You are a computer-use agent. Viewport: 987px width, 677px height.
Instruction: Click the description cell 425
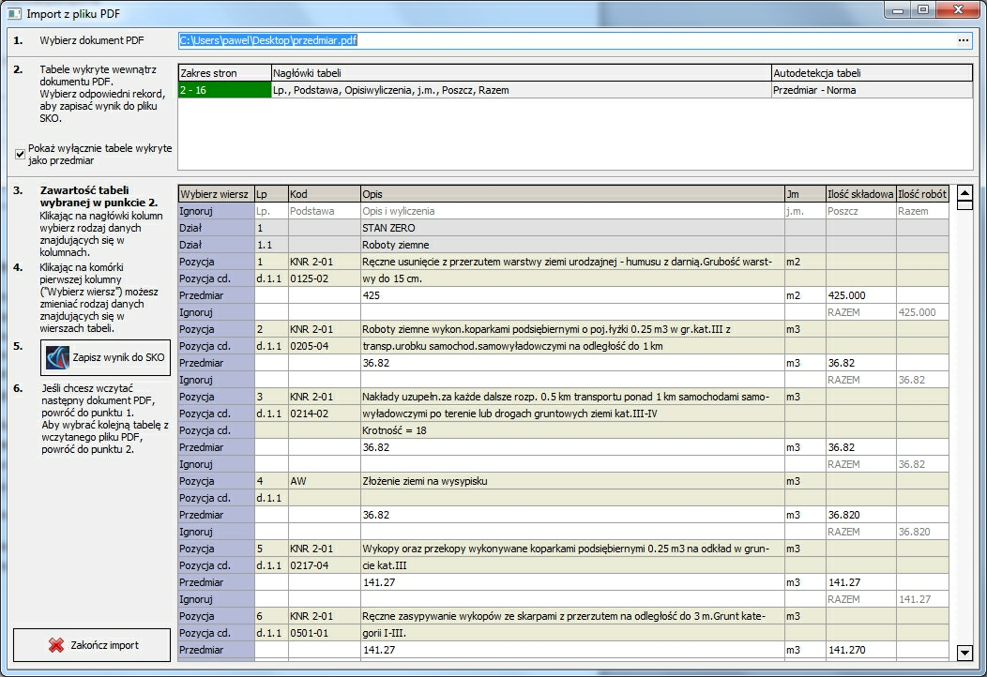tap(572, 295)
